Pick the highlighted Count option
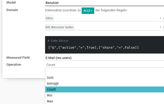This screenshot has height=104, width=164. 105,90
